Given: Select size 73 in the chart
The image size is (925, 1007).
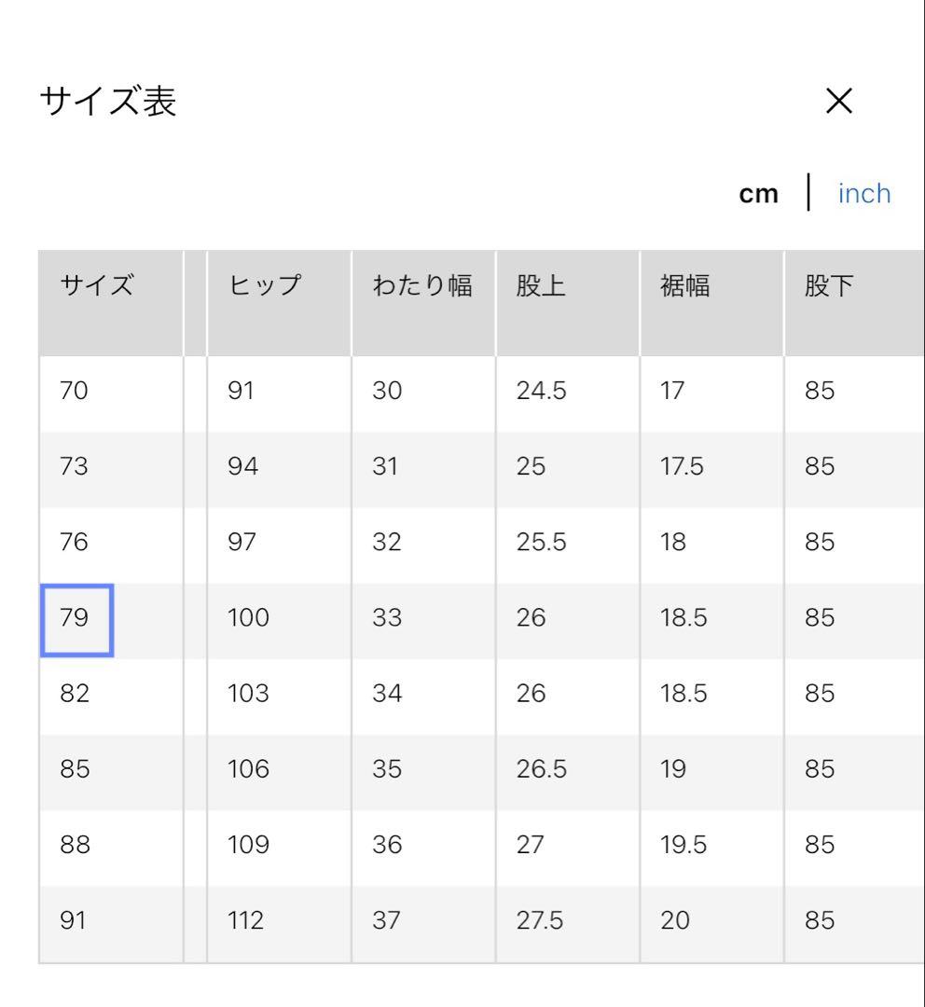Looking at the screenshot, I should 75,466.
